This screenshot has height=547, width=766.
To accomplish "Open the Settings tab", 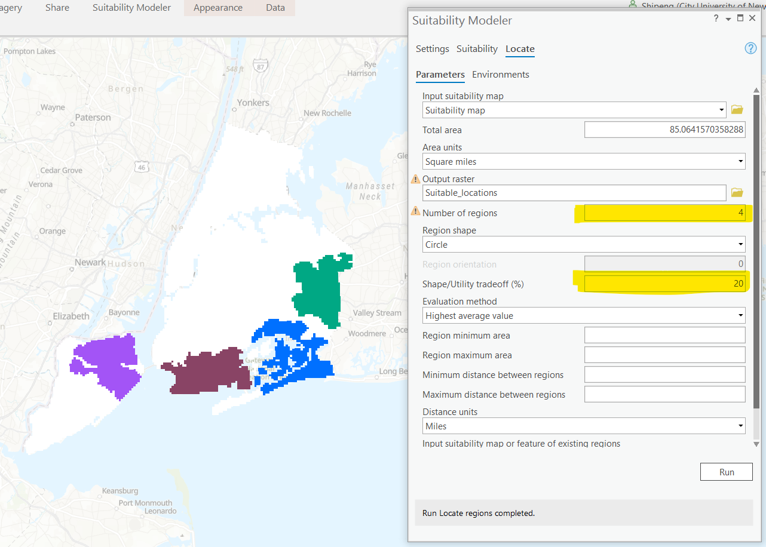I will click(x=432, y=49).
